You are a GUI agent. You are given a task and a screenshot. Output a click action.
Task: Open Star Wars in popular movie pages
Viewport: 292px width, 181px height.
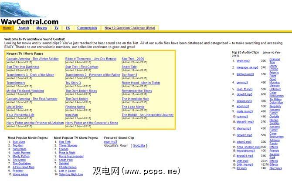(x=19, y=142)
